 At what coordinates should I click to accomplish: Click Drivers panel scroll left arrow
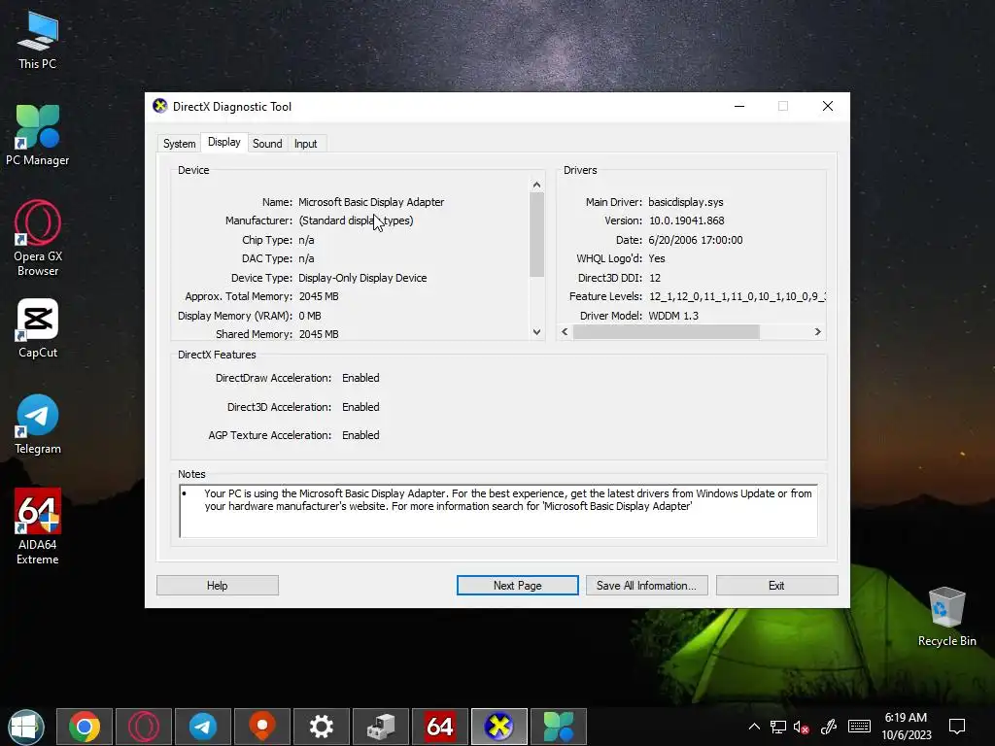(565, 332)
